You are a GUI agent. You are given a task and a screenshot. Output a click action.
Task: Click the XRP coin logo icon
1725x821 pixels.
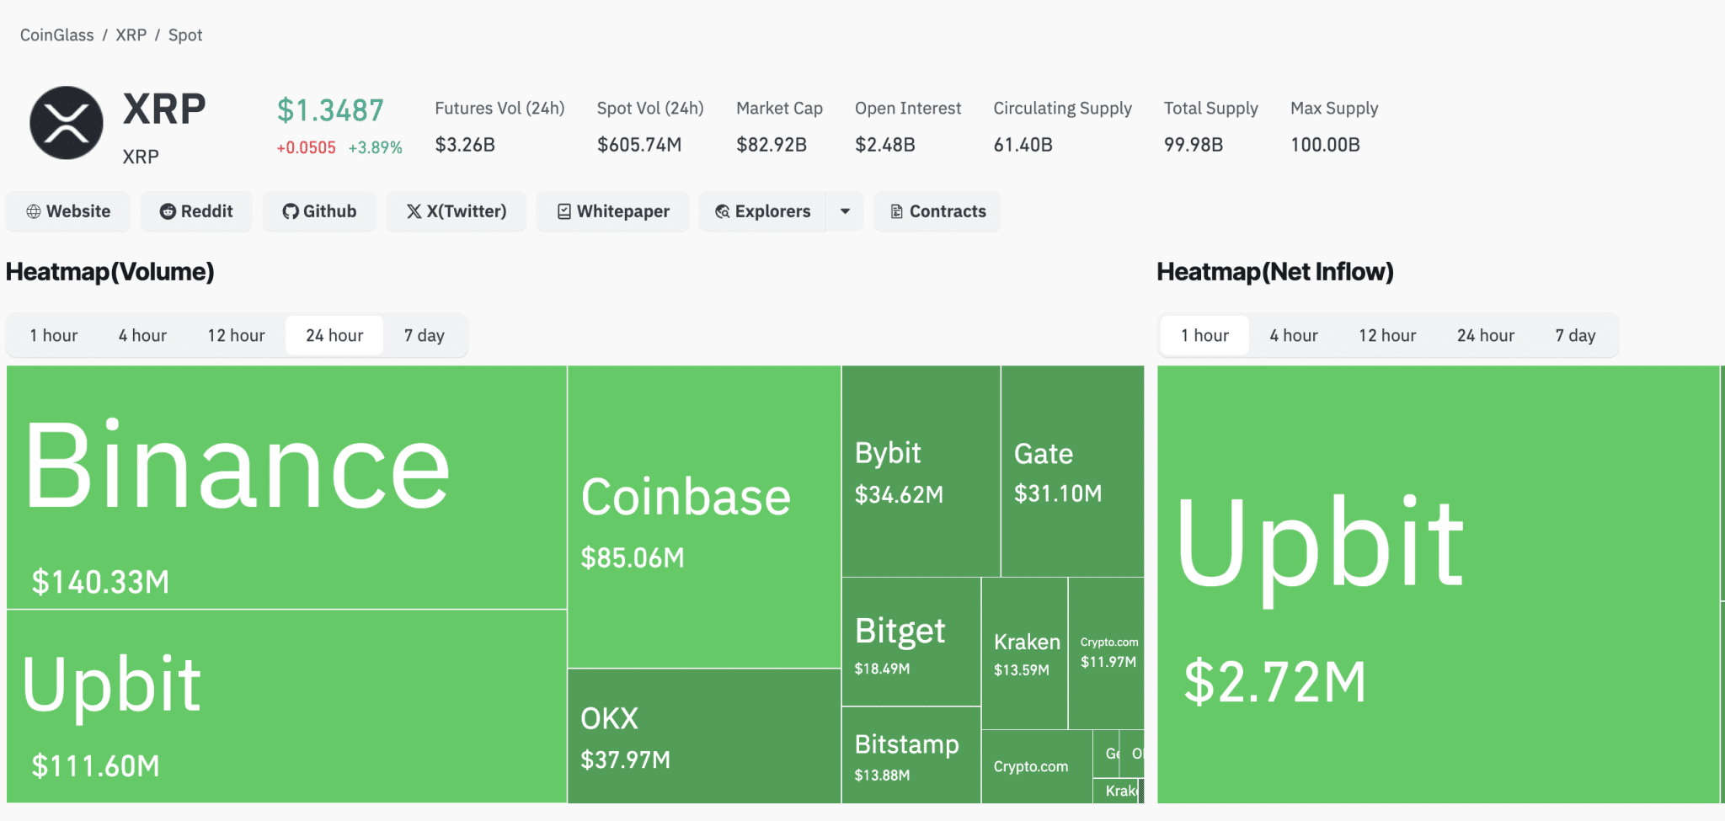pos(67,123)
